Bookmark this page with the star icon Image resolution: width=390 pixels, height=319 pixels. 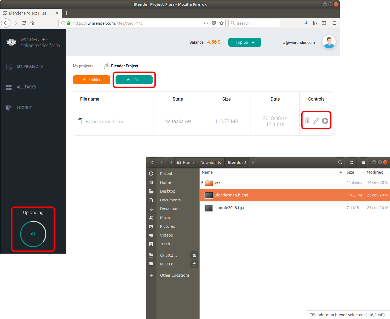coord(221,23)
